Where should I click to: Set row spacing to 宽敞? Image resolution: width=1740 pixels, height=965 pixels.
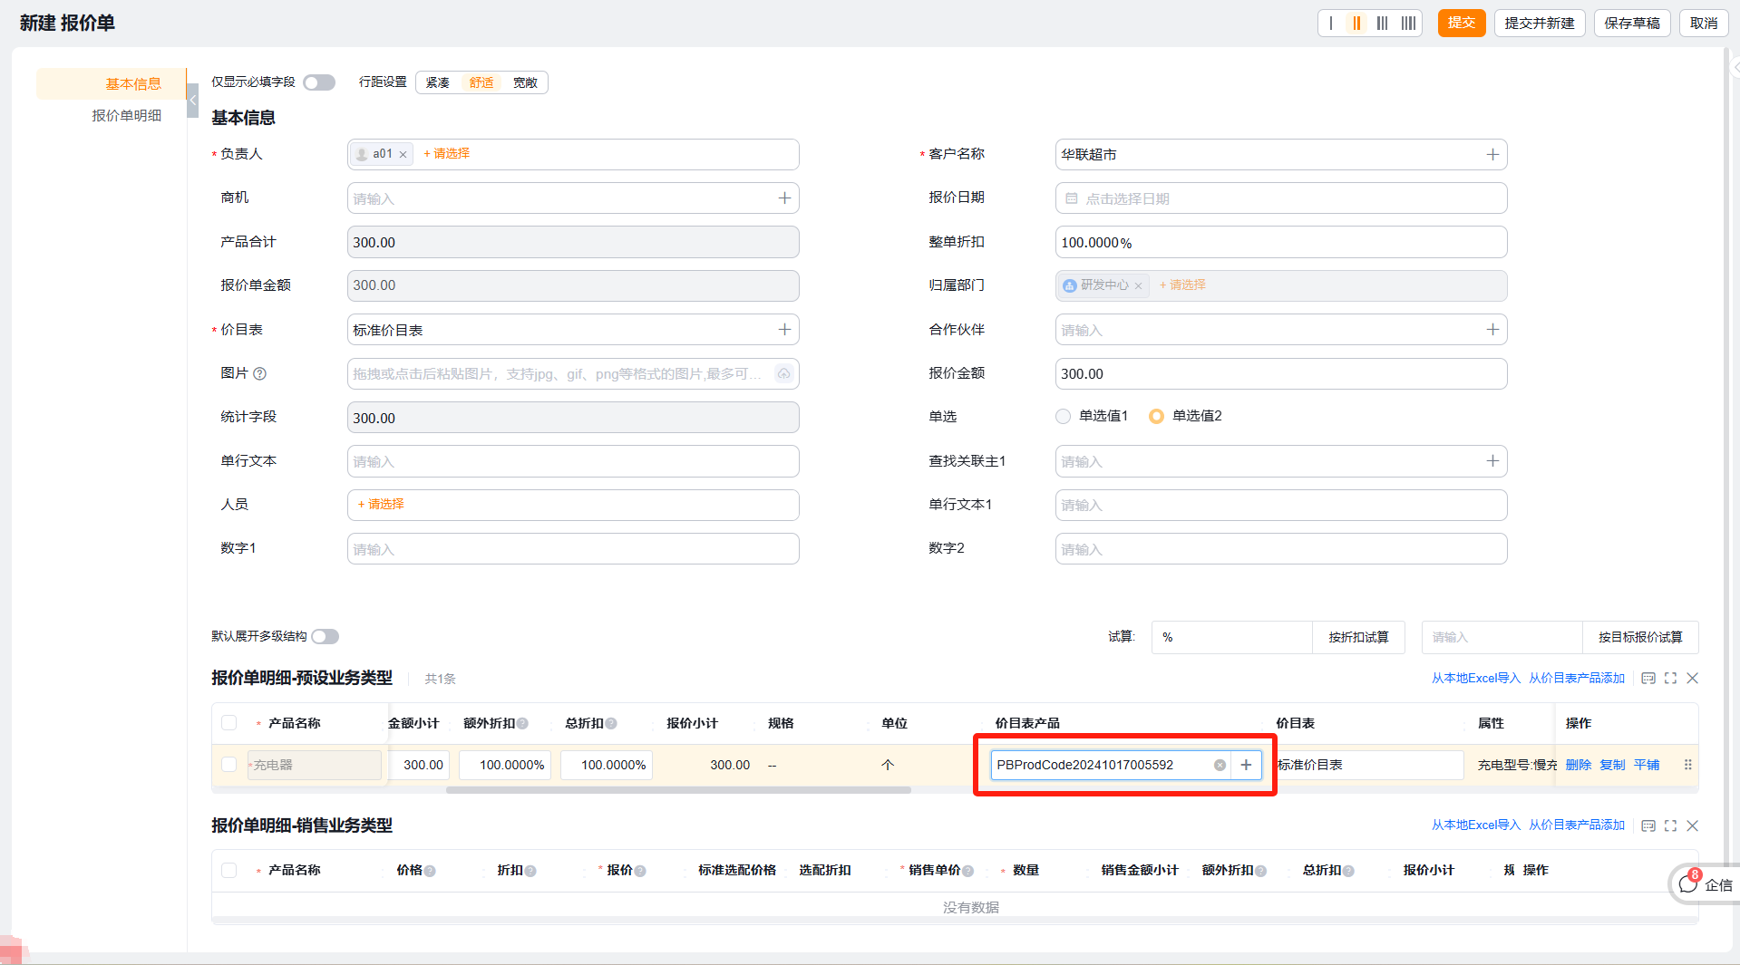pos(525,82)
